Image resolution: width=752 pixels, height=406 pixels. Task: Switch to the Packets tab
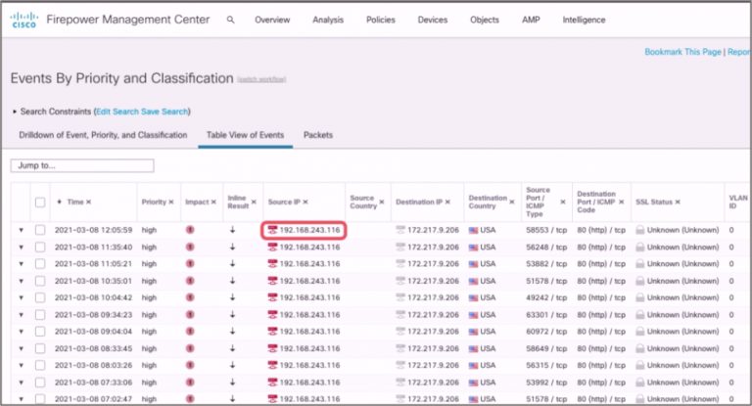coord(318,135)
